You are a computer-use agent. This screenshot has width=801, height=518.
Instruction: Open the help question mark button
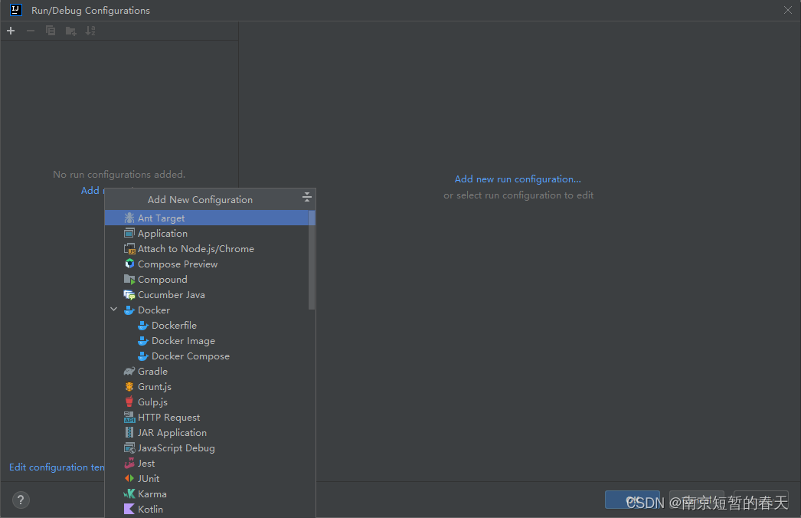pyautogui.click(x=21, y=500)
